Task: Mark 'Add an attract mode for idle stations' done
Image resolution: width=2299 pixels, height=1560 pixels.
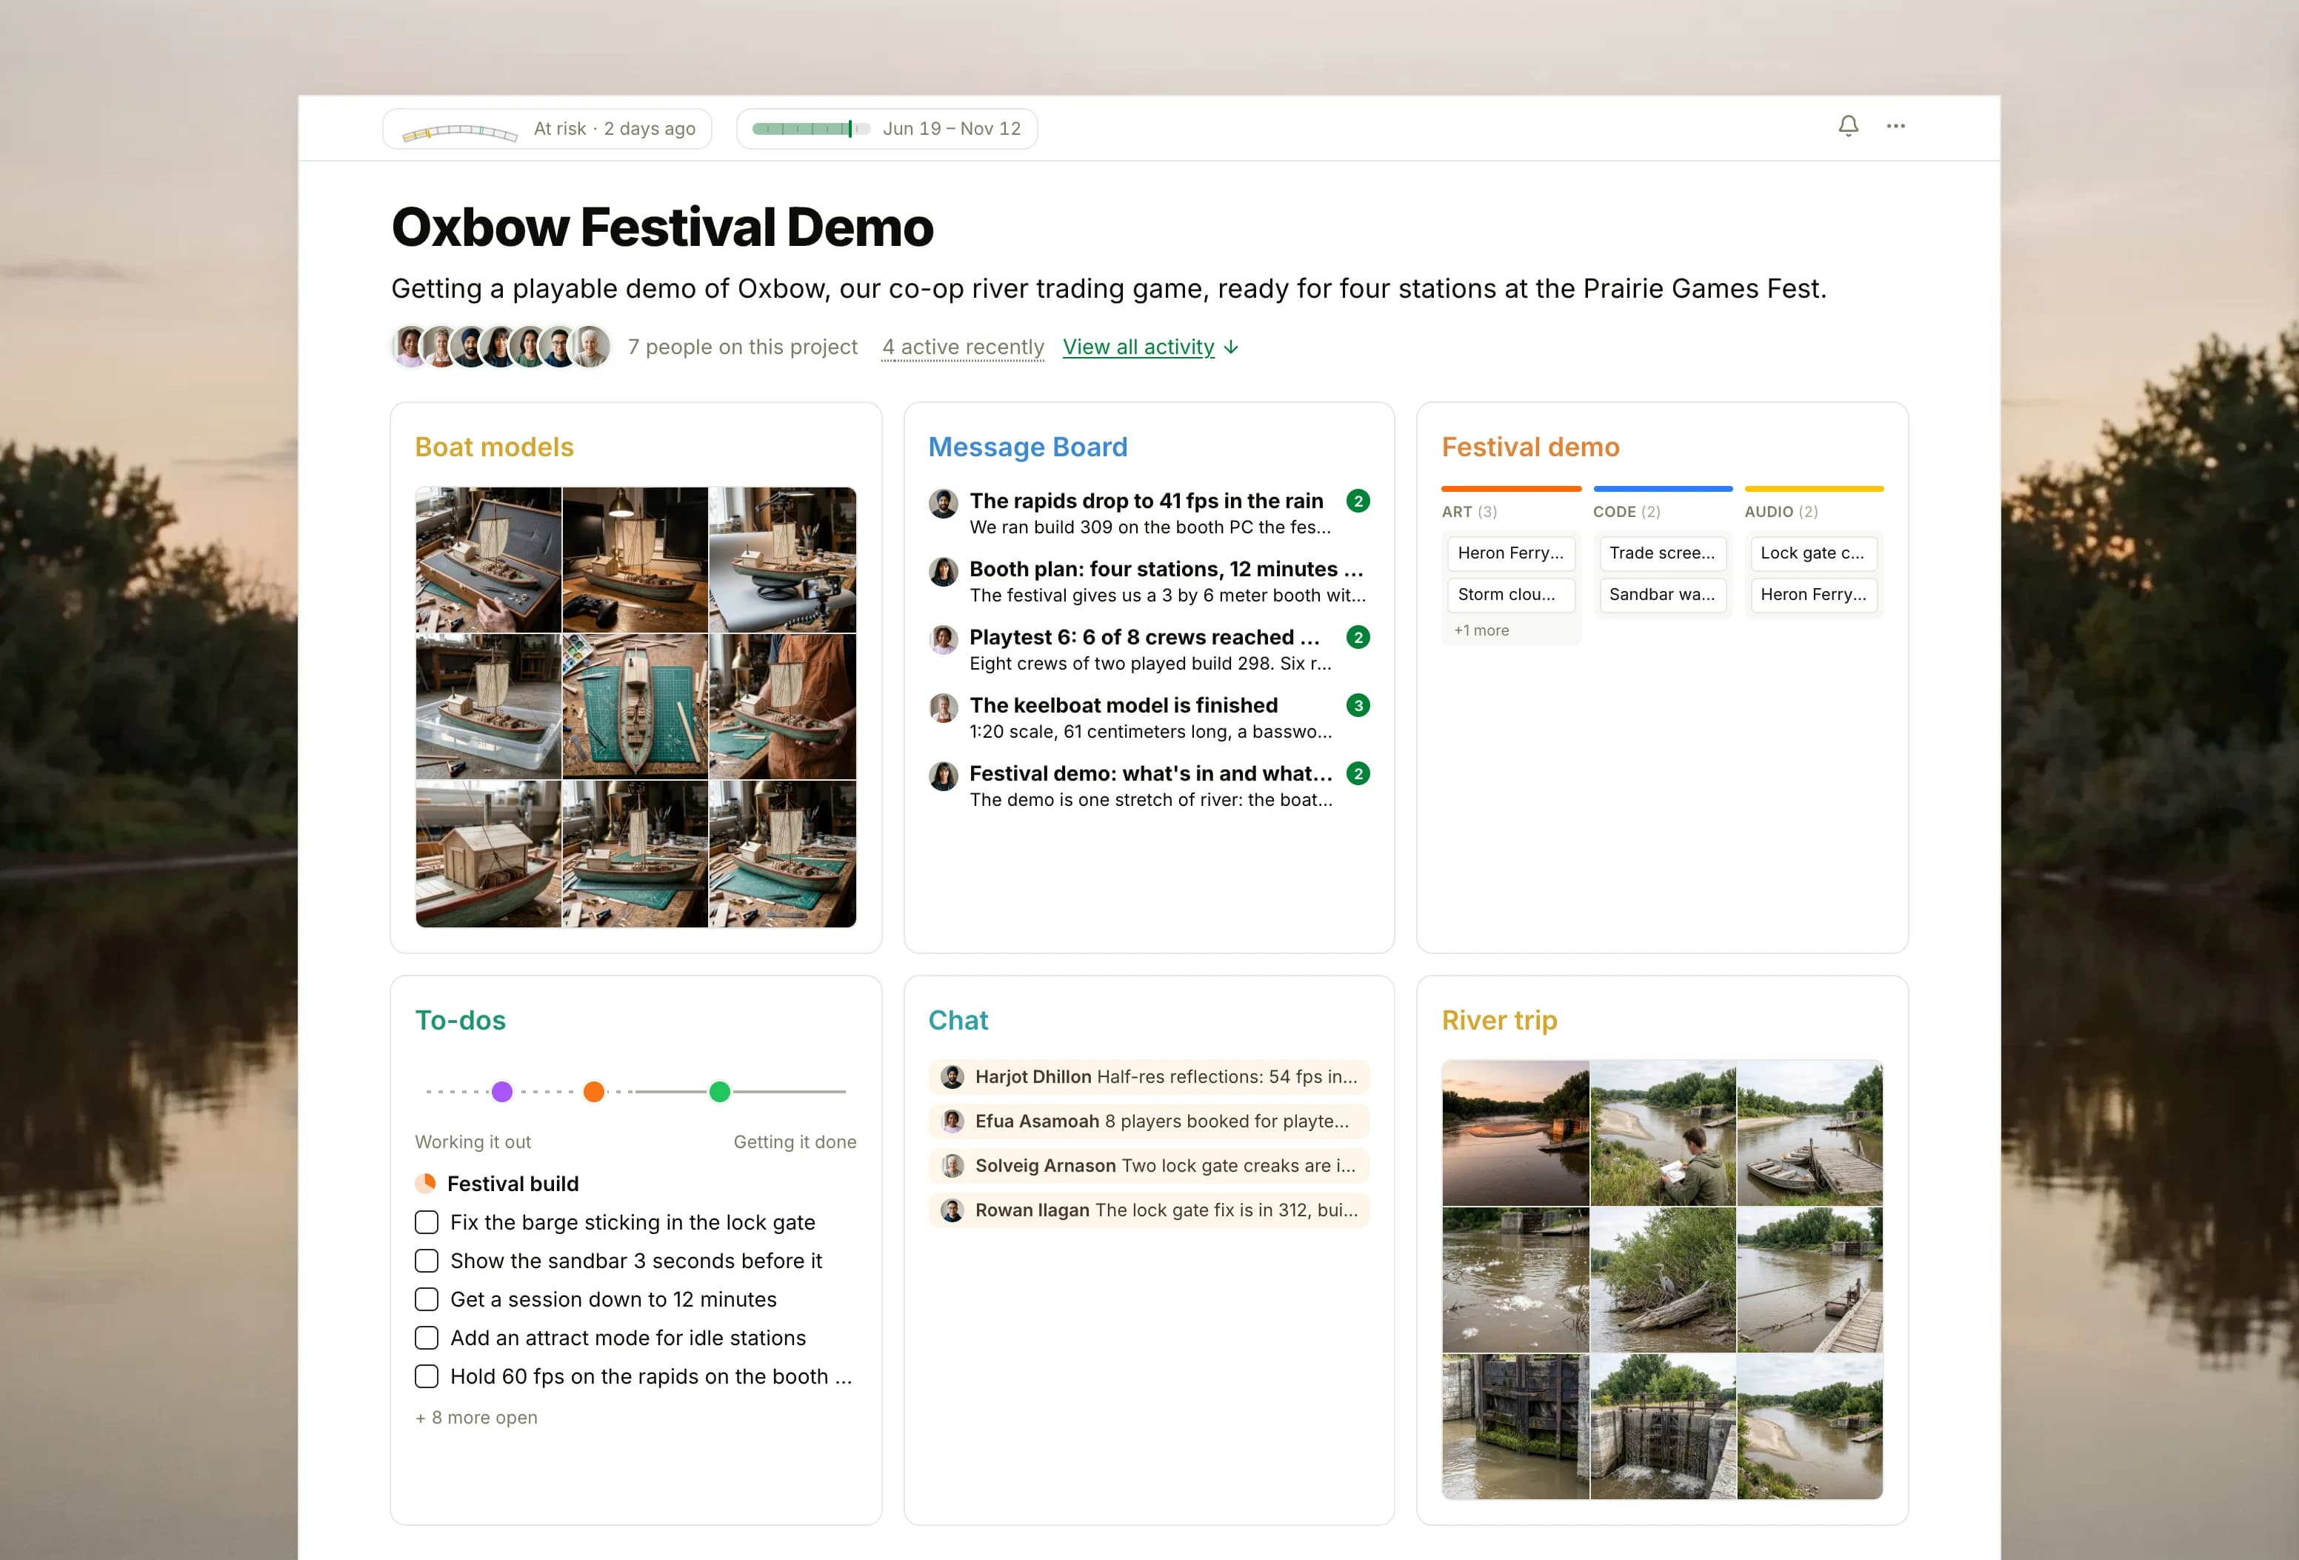Action: (427, 1339)
